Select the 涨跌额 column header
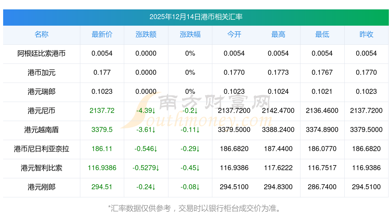 (x=146, y=34)
